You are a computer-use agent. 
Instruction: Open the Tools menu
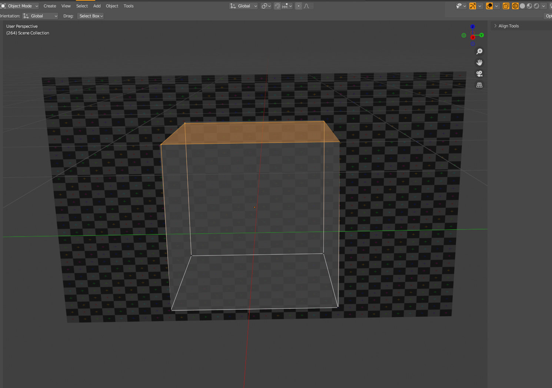129,6
